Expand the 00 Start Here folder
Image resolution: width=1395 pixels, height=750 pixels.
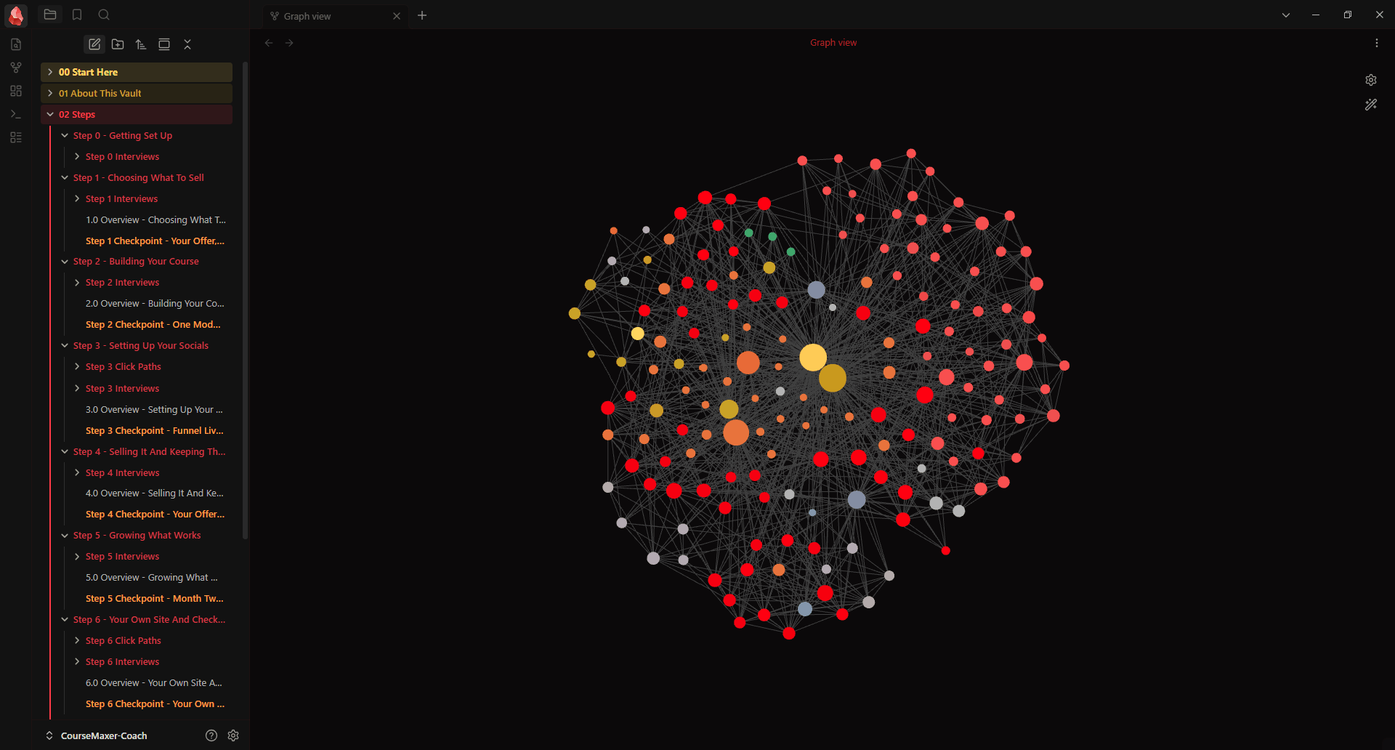click(137, 72)
